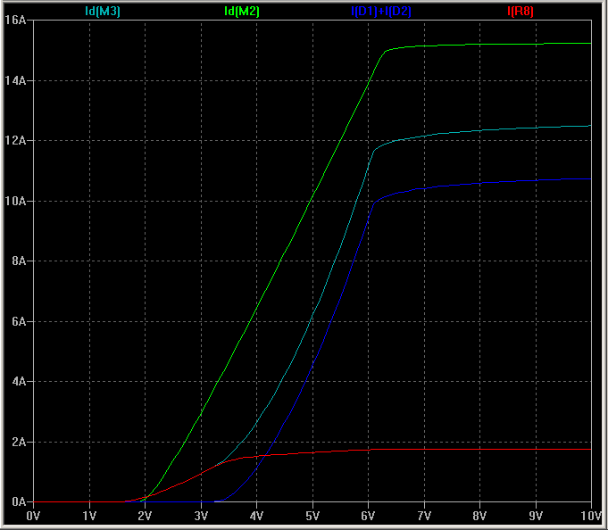Screen dimensions: 608x530
Task: Click the 4A vertical axis label
Action: pos(19,381)
